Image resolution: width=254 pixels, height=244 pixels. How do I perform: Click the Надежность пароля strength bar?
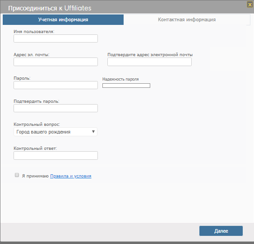pos(126,86)
